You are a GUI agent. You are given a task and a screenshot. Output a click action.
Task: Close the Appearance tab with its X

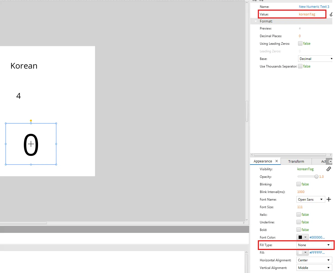click(277, 161)
